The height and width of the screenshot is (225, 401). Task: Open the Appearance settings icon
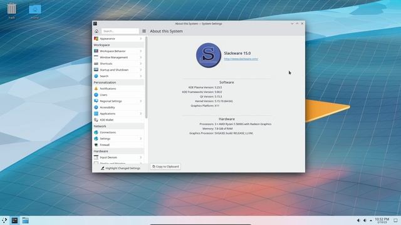click(x=96, y=39)
